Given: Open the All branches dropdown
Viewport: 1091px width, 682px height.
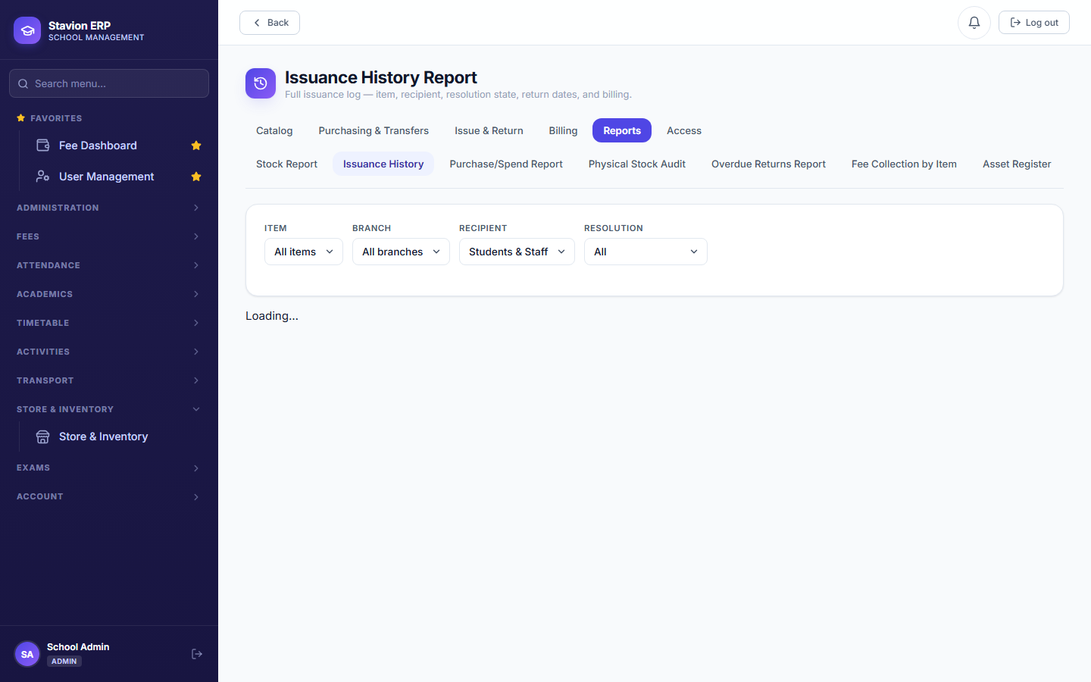Looking at the screenshot, I should 401,252.
